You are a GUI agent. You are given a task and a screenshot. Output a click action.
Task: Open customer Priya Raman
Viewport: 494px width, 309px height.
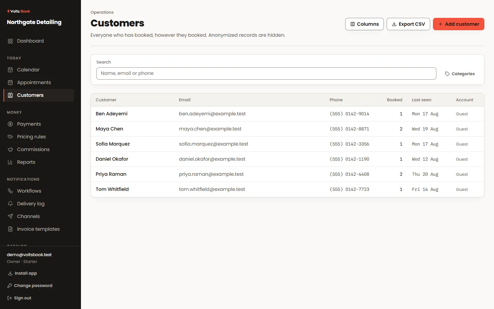click(111, 174)
